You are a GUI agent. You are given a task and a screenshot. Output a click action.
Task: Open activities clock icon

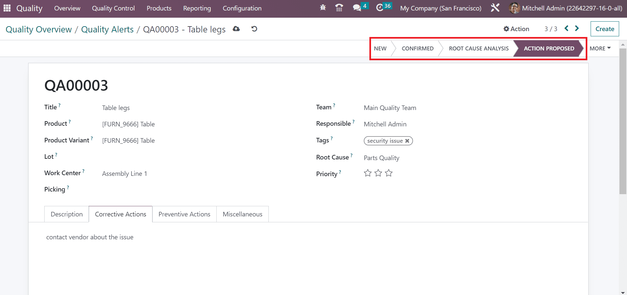(380, 8)
